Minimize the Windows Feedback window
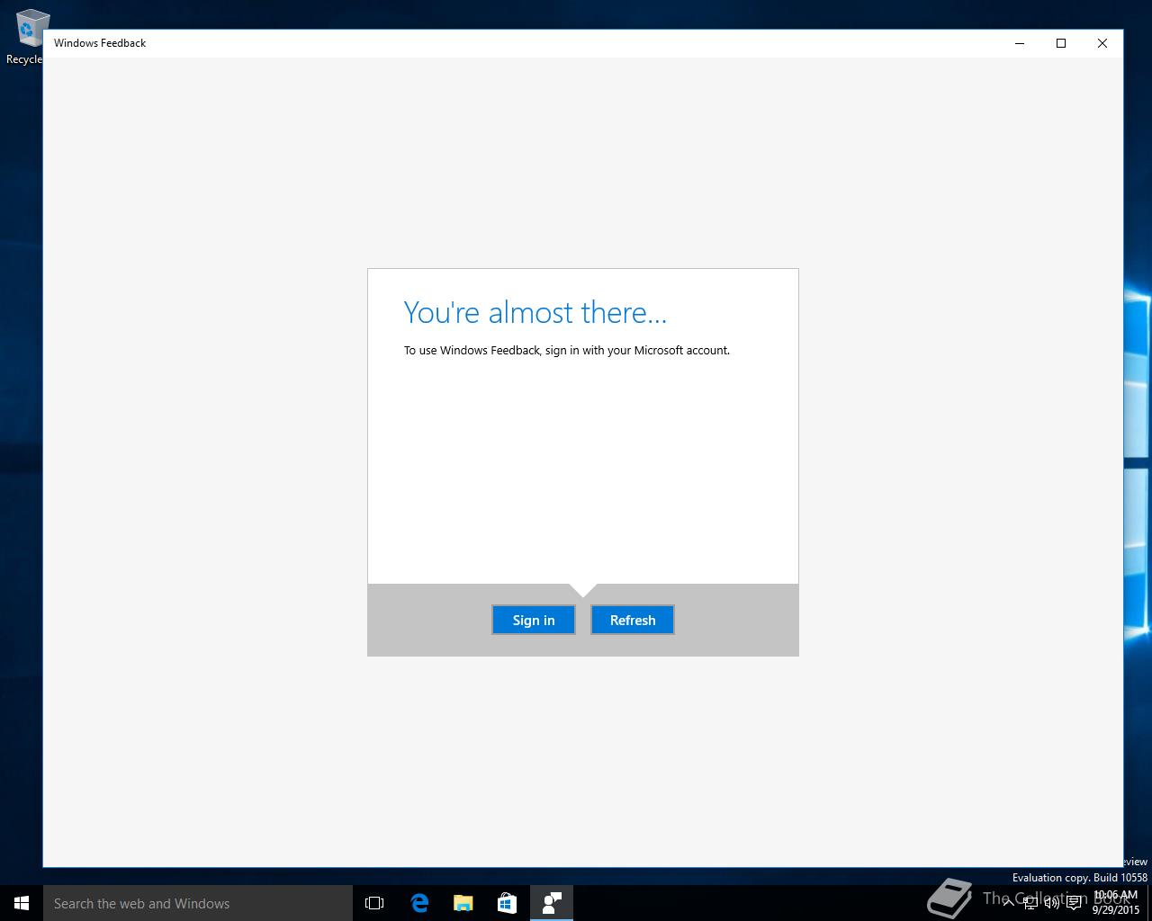Image resolution: width=1152 pixels, height=921 pixels. point(1020,43)
